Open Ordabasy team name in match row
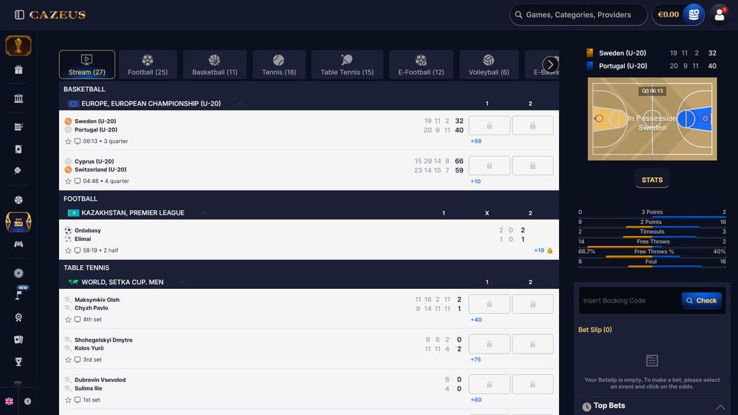The height and width of the screenshot is (415, 738). click(x=88, y=231)
